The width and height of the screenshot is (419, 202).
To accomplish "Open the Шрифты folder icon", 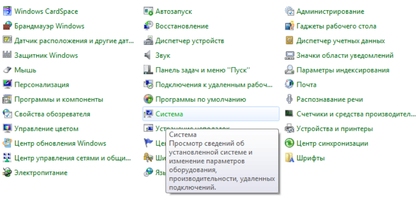I will click(289, 158).
